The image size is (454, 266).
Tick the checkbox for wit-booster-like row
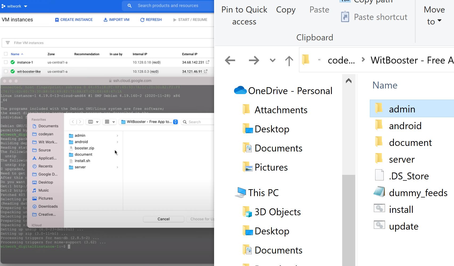pos(6,71)
